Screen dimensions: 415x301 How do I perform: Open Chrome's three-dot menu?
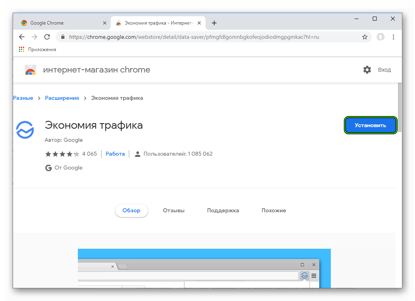tap(393, 37)
